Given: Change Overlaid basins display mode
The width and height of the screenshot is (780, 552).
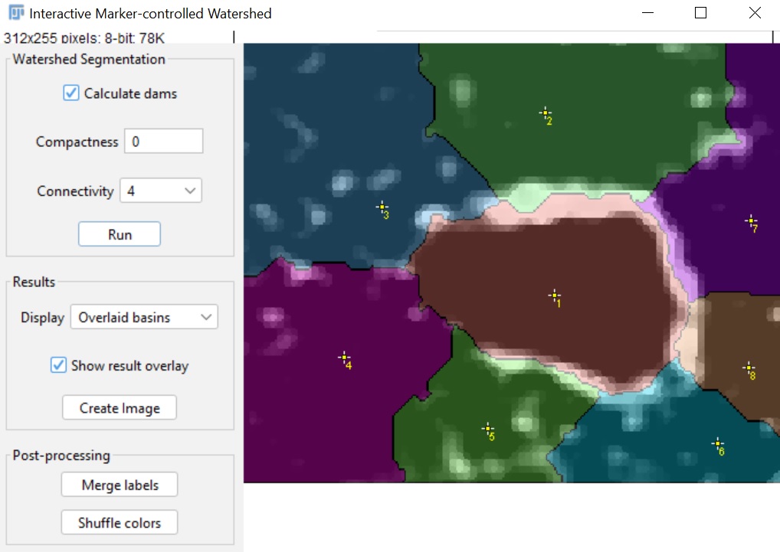Looking at the screenshot, I should [x=144, y=316].
